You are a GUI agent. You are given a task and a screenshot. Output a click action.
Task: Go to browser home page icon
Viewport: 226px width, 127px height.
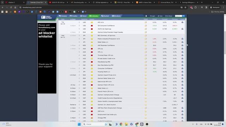pyautogui.click(x=15, y=7)
